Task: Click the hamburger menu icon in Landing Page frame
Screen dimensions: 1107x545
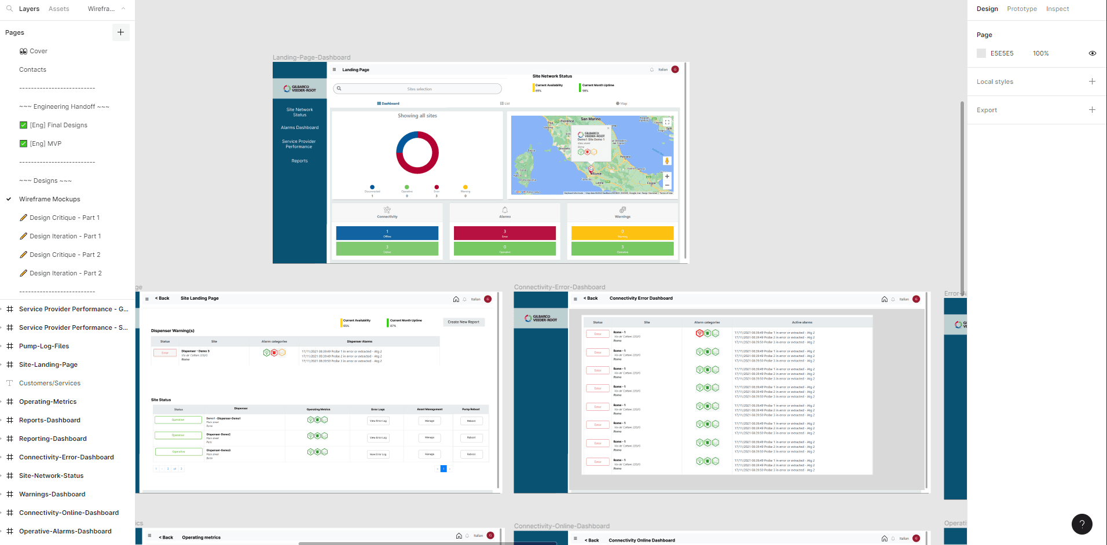Action: pyautogui.click(x=334, y=69)
